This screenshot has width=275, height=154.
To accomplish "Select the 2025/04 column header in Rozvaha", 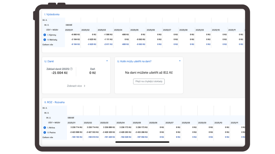I will tap(121, 123).
